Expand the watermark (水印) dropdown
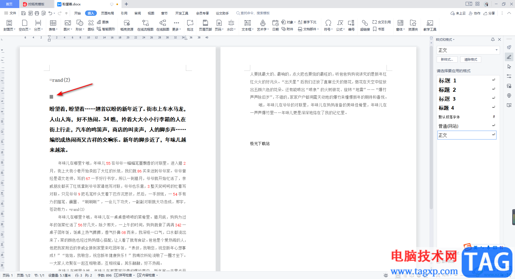The image size is (515, 279). pos(231,29)
